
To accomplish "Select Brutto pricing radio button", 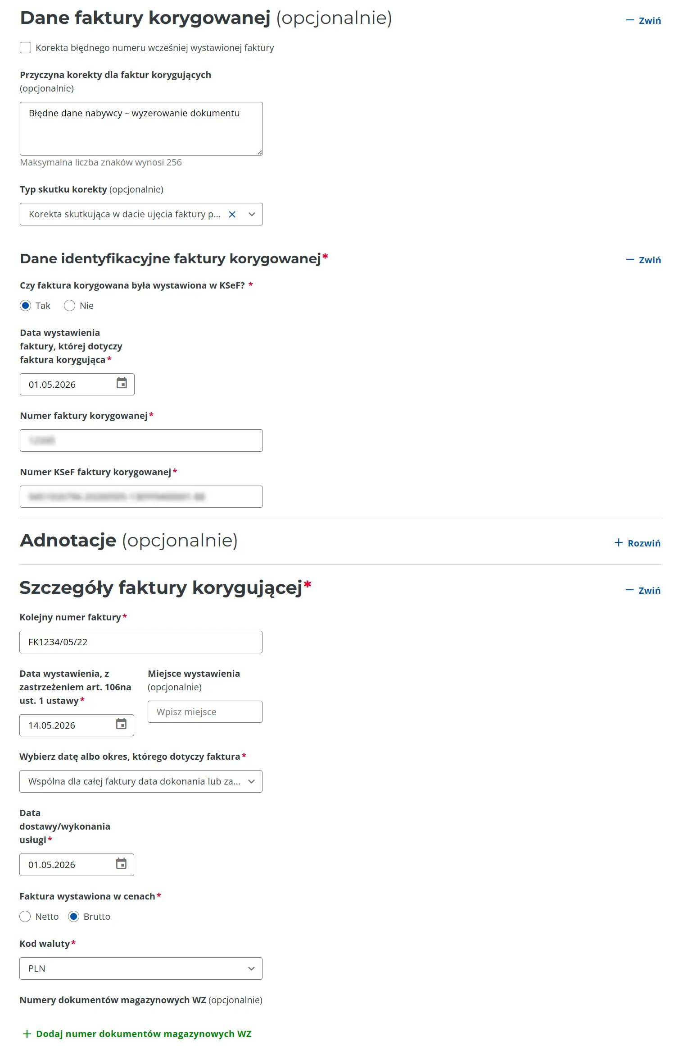I will click(x=73, y=917).
